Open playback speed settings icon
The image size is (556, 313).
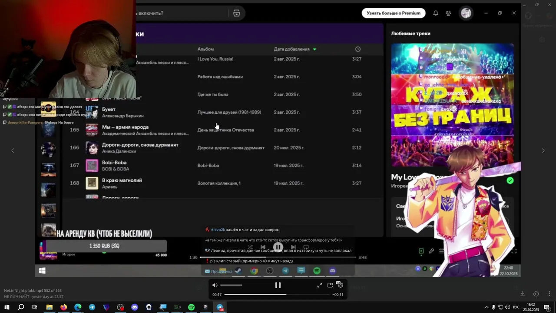340,285
